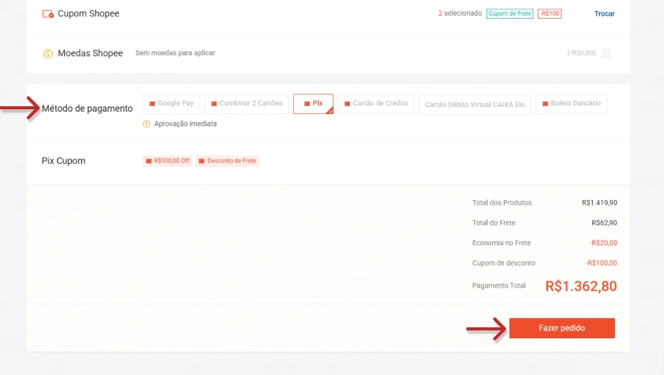Click the Total dos Produtos label
This screenshot has width=664, height=375.
pyautogui.click(x=502, y=202)
